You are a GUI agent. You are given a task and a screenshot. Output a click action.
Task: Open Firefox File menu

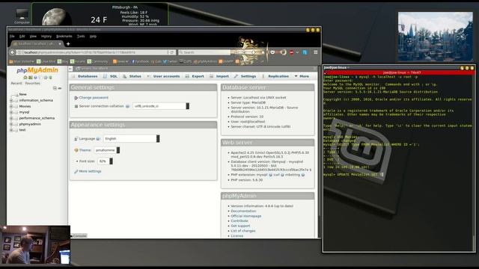pyautogui.click(x=12, y=37)
